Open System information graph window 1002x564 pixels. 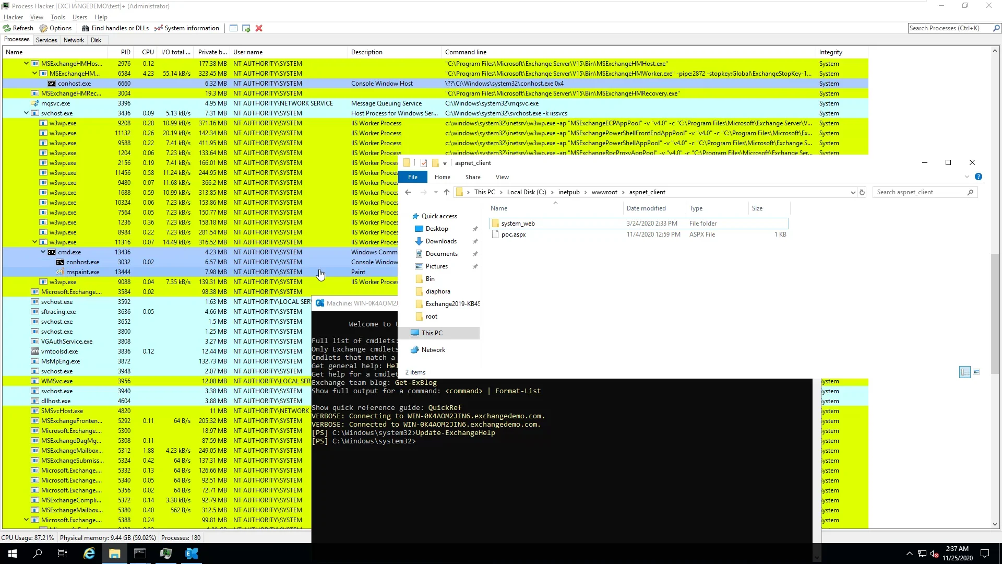pos(187,28)
